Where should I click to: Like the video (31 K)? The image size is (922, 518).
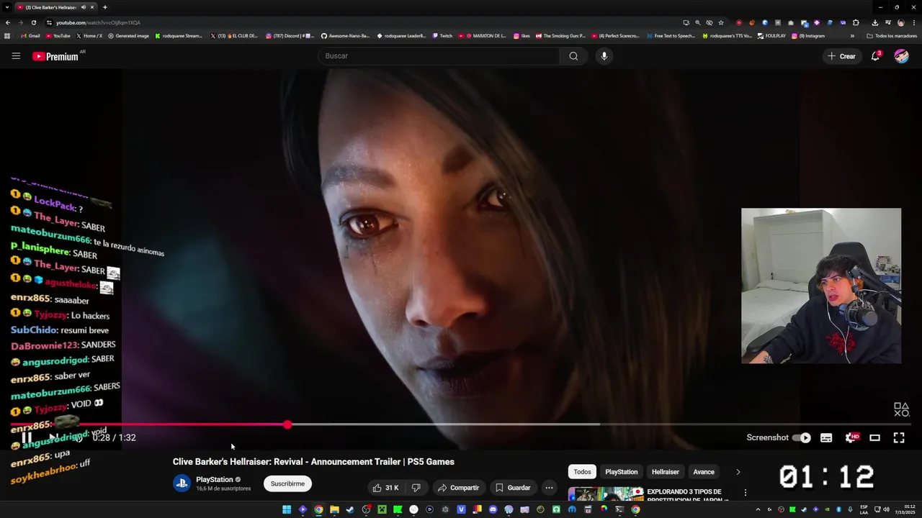click(385, 488)
